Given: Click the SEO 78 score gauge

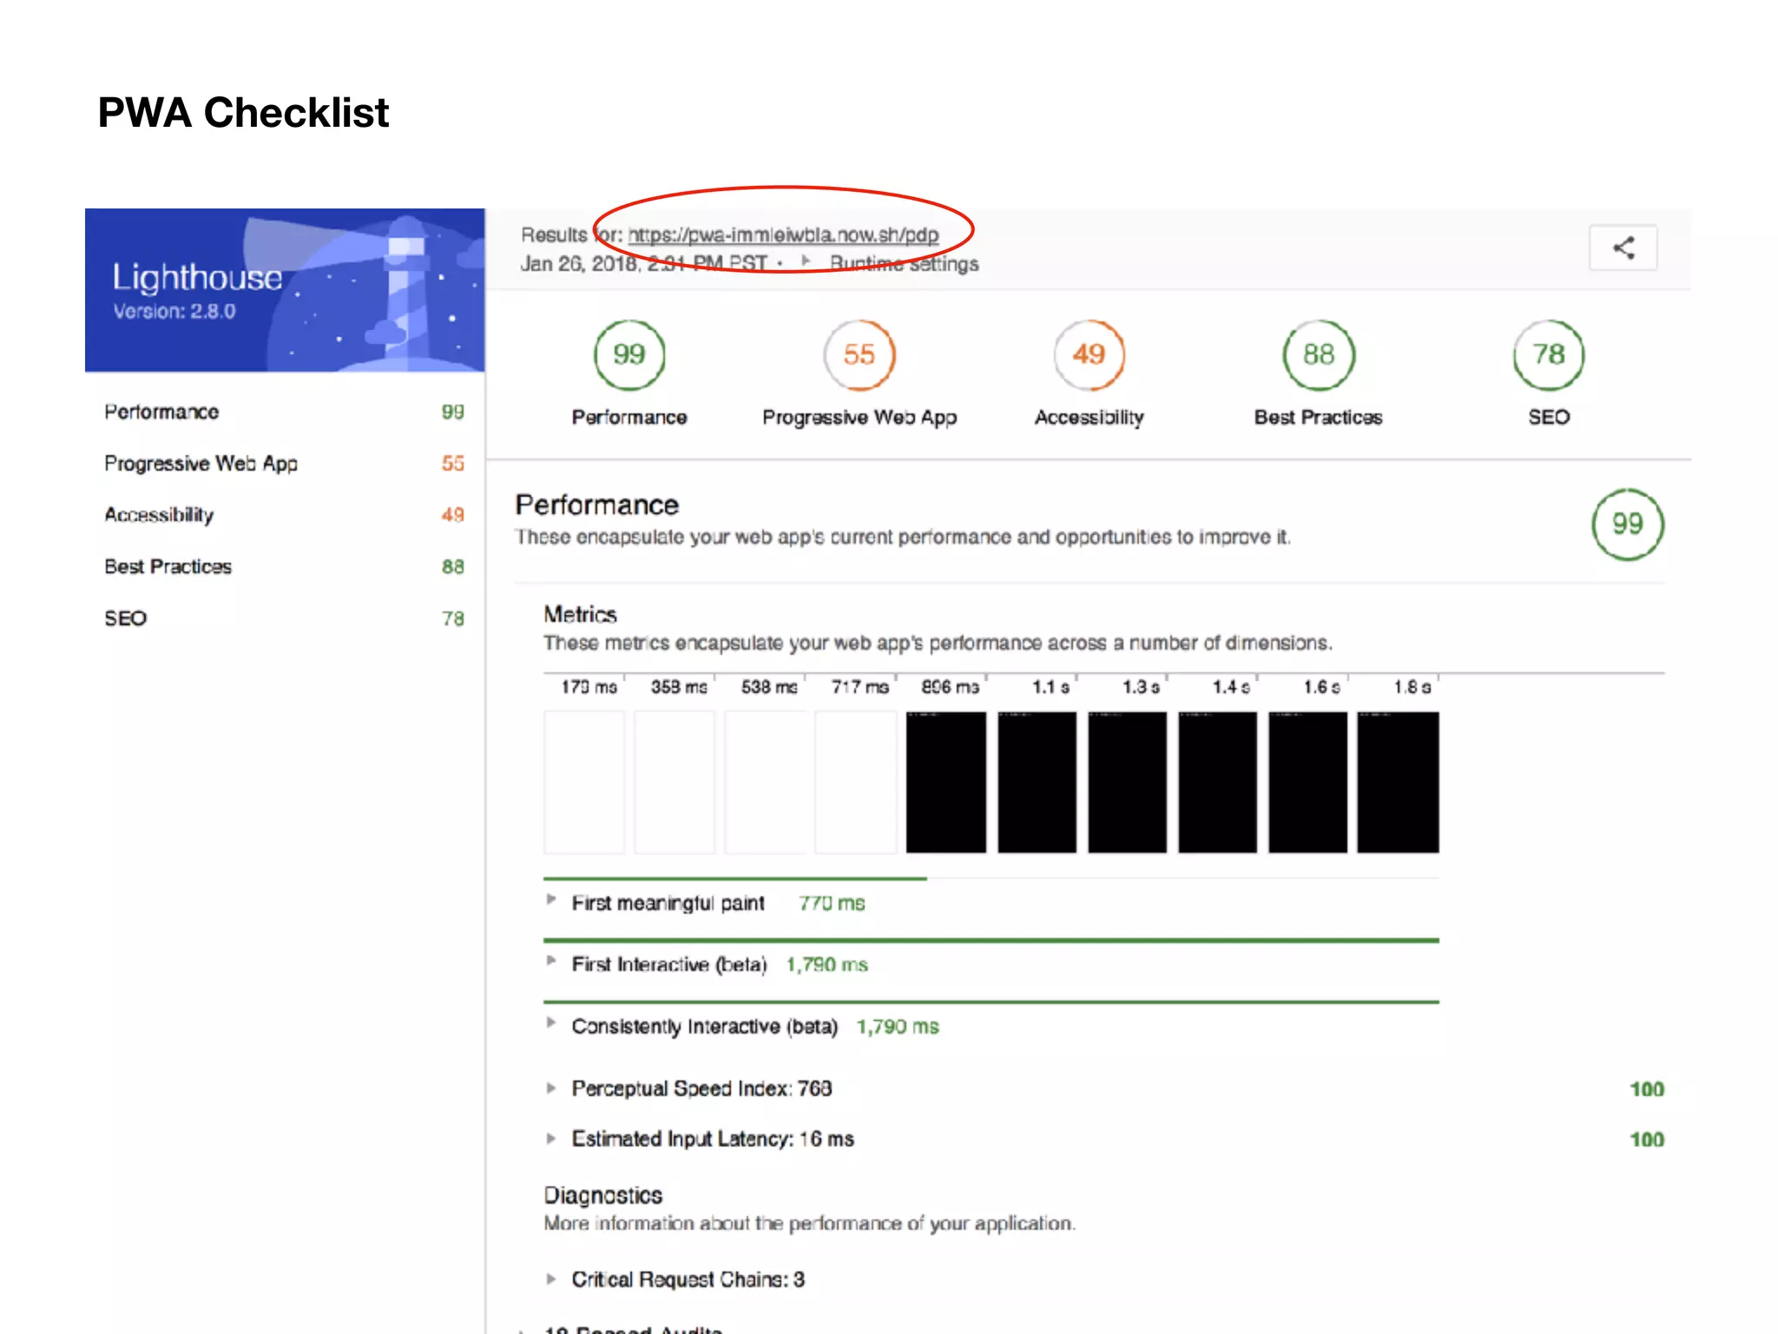Looking at the screenshot, I should click(x=1549, y=355).
